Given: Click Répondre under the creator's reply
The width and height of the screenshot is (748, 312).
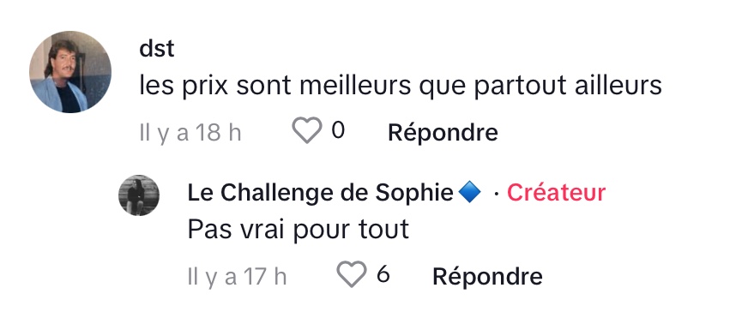Looking at the screenshot, I should coord(487,276).
